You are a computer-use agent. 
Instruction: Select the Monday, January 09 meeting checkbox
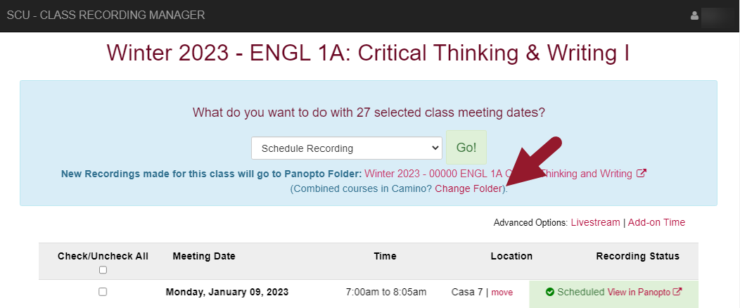[x=103, y=292]
